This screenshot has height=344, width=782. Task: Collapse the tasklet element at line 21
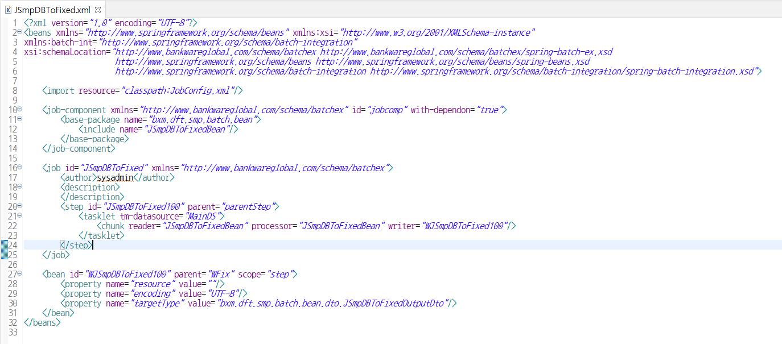(x=19, y=215)
